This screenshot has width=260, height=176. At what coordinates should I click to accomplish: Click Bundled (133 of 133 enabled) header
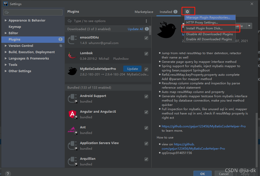(89, 88)
